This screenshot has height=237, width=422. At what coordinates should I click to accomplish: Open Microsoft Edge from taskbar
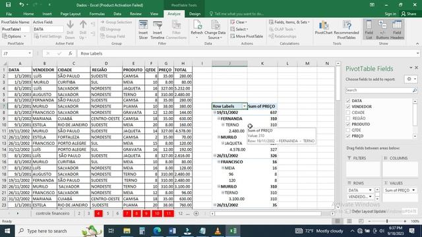point(157,231)
